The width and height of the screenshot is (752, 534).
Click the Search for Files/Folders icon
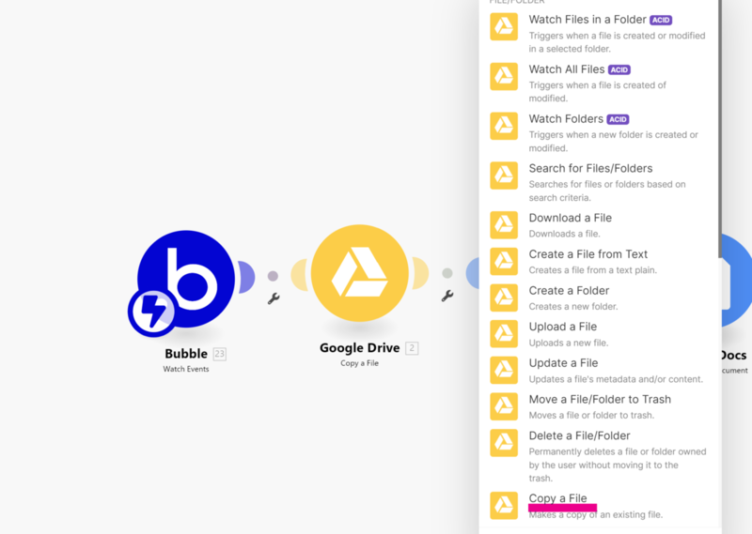point(504,175)
